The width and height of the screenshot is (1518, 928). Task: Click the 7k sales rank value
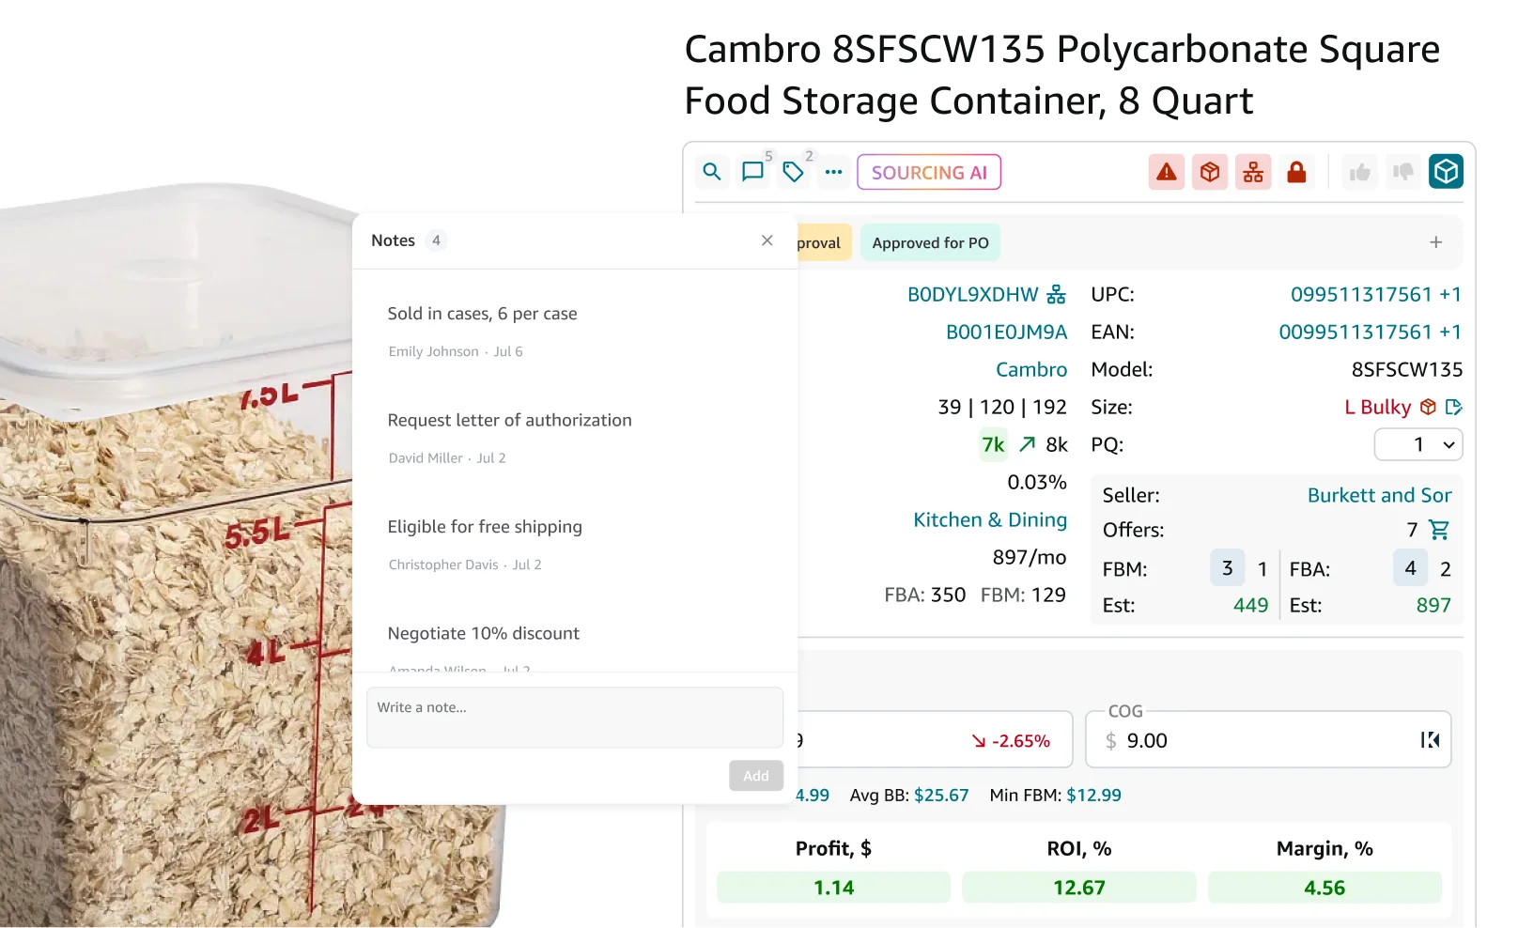tap(993, 444)
